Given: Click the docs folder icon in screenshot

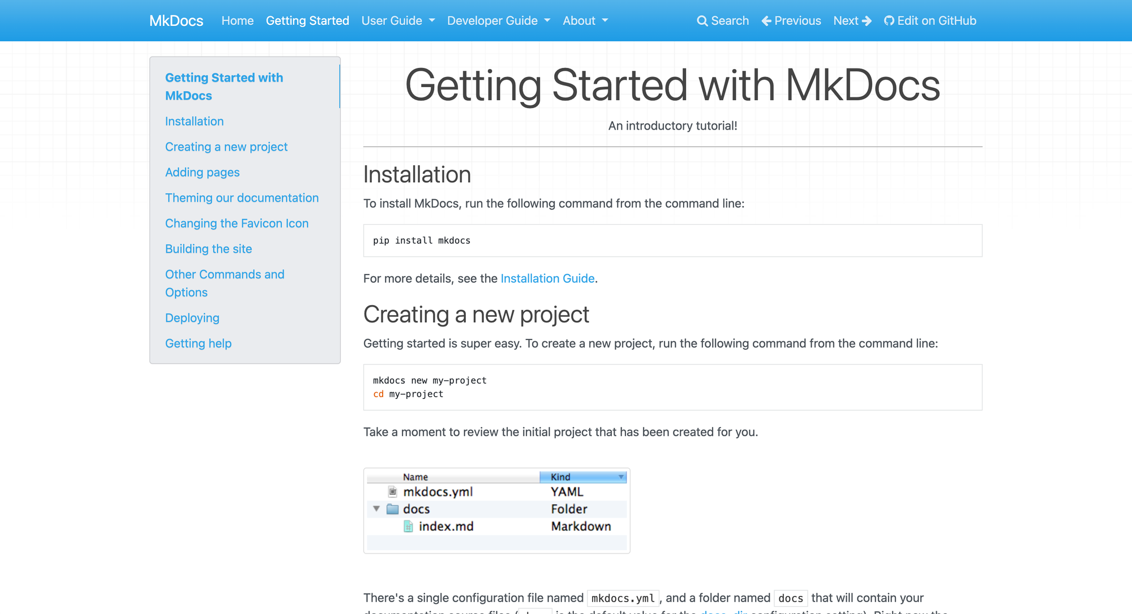Looking at the screenshot, I should pyautogui.click(x=393, y=509).
